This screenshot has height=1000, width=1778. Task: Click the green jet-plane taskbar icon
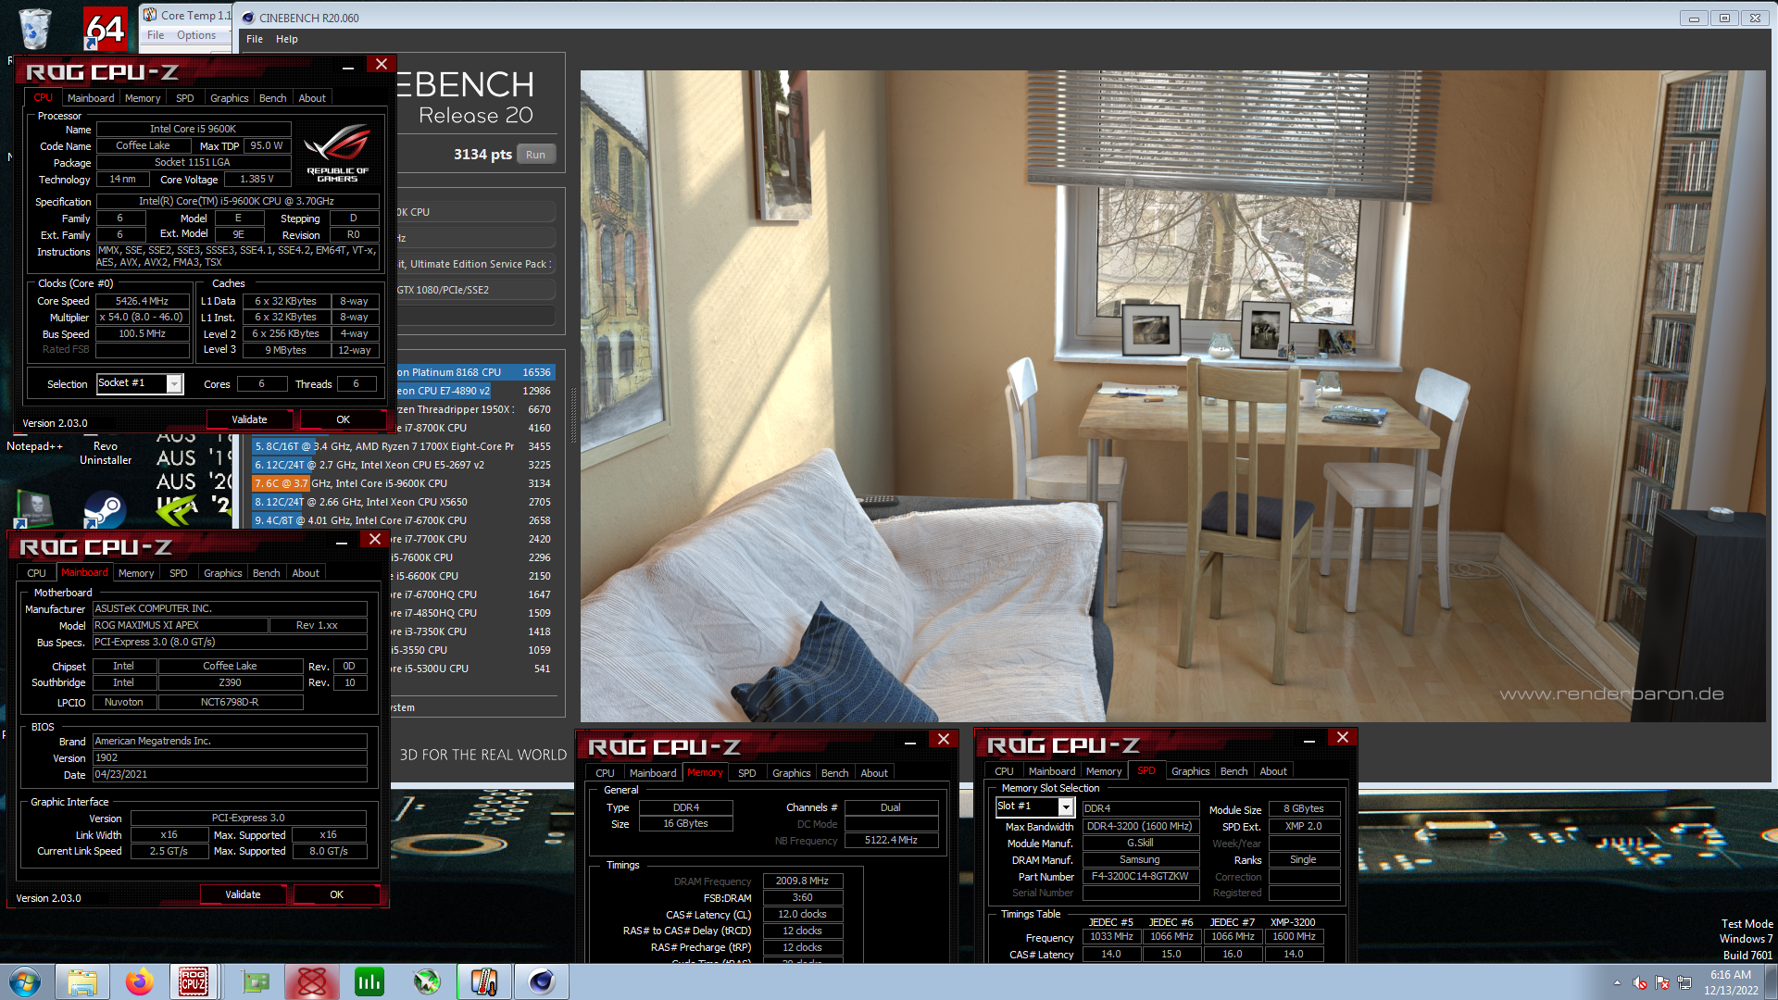(427, 981)
